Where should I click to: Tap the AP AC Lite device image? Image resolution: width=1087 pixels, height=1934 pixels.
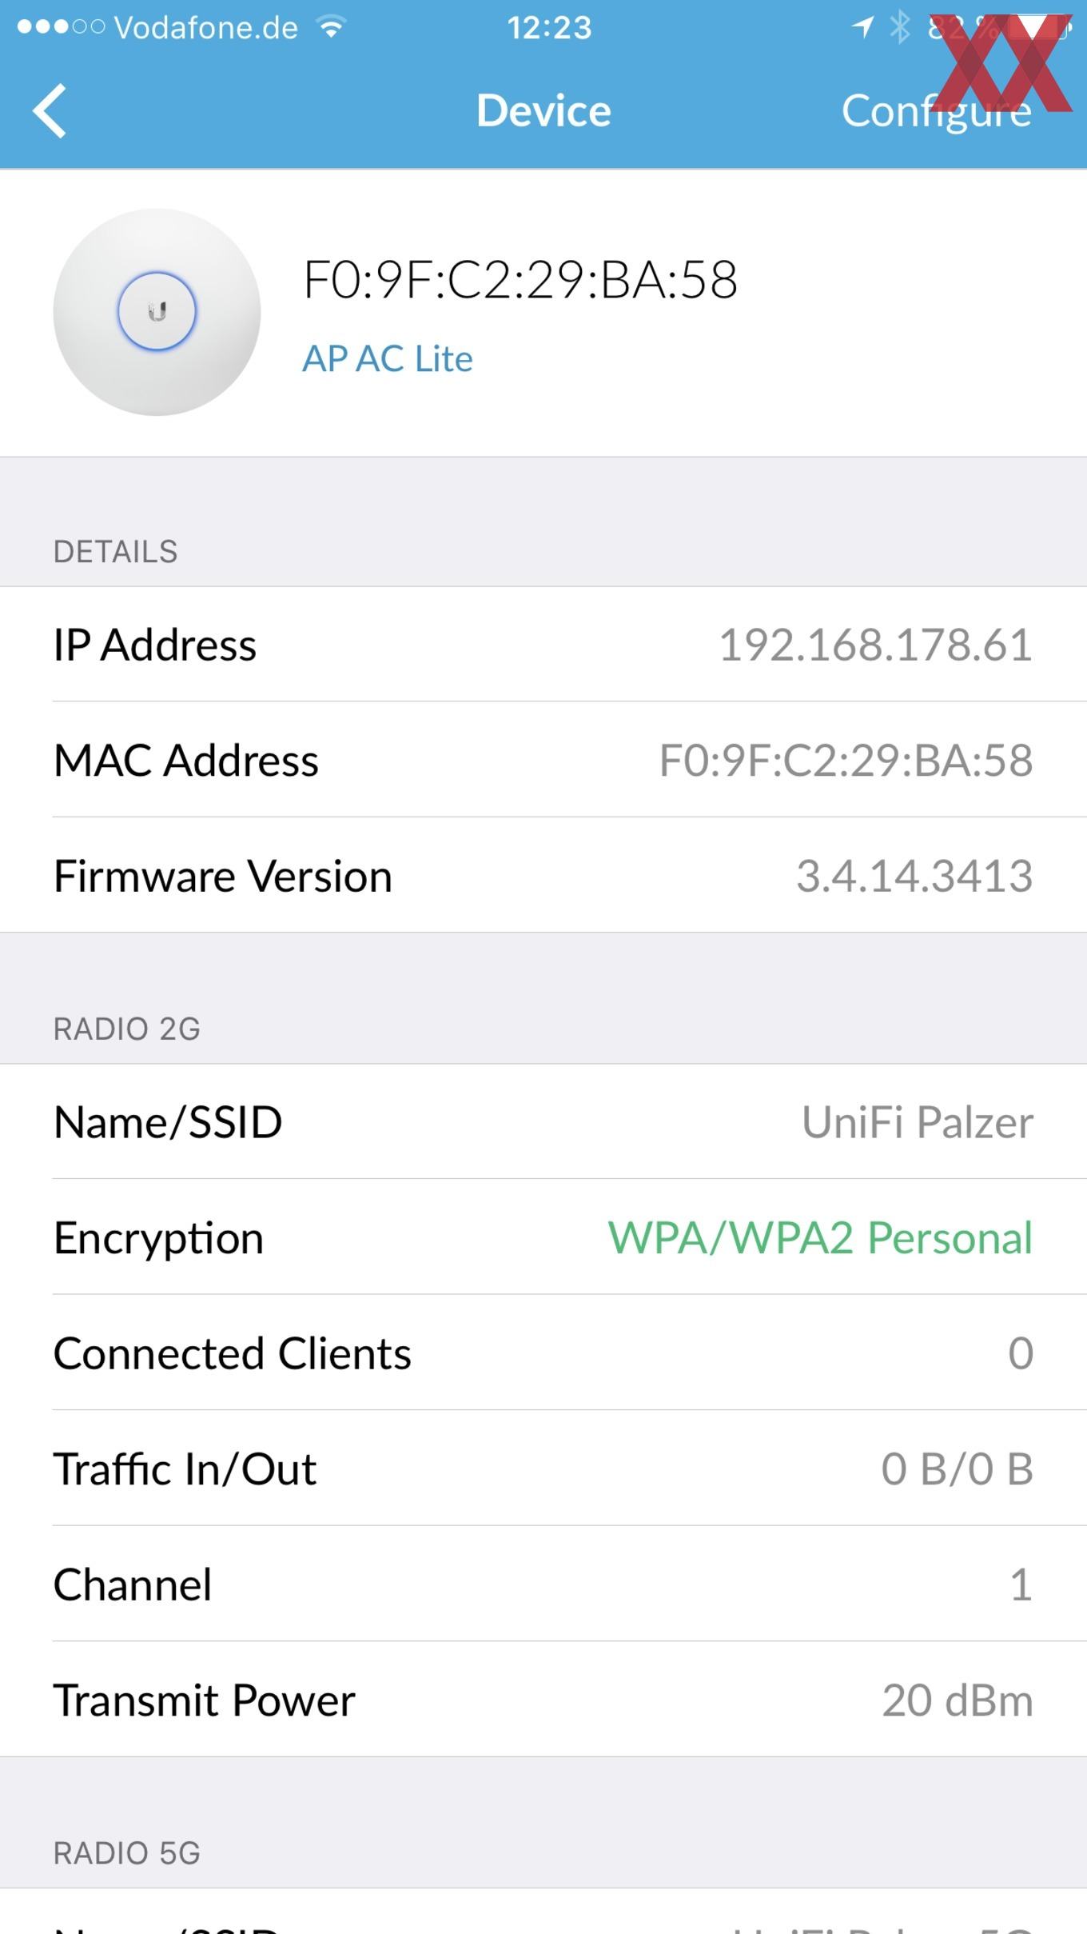click(x=157, y=312)
